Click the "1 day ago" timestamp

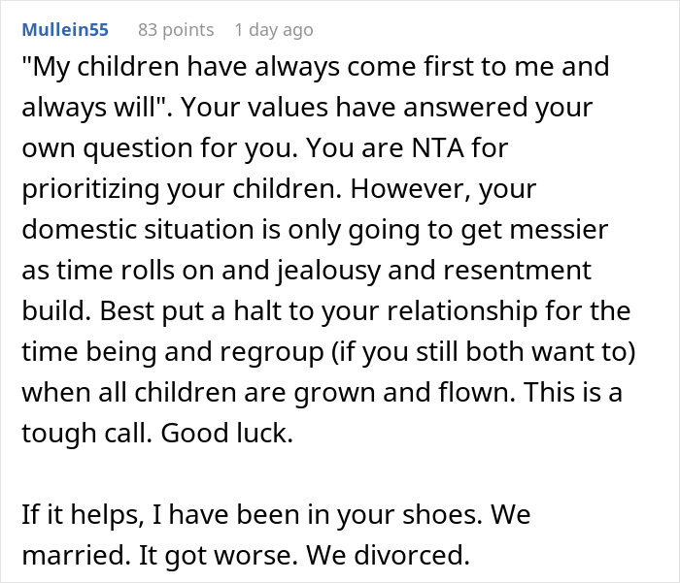coord(273,29)
